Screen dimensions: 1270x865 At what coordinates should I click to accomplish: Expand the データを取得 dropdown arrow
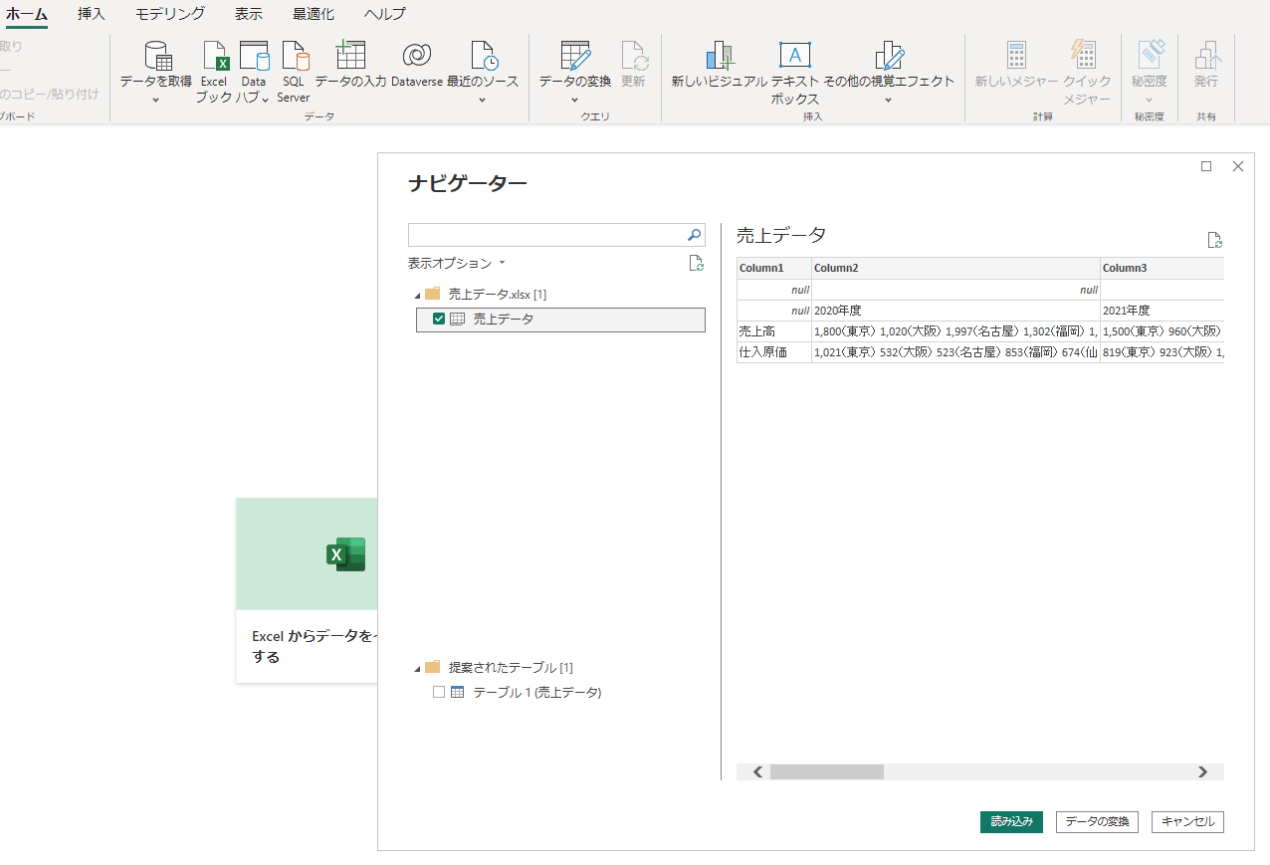[155, 100]
